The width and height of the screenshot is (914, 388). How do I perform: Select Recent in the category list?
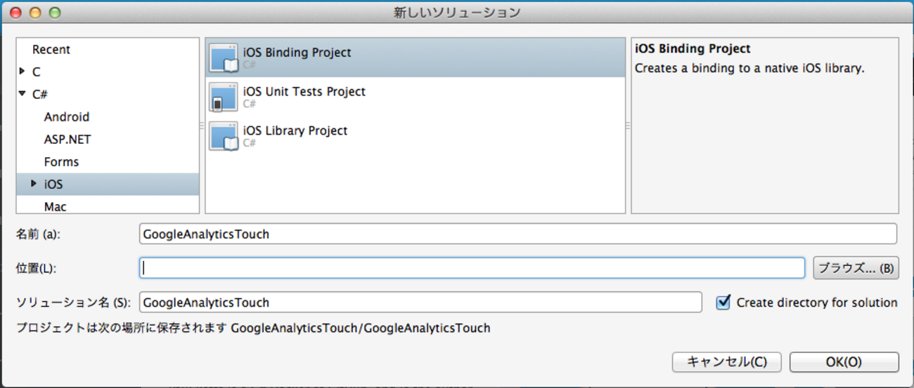[x=51, y=50]
